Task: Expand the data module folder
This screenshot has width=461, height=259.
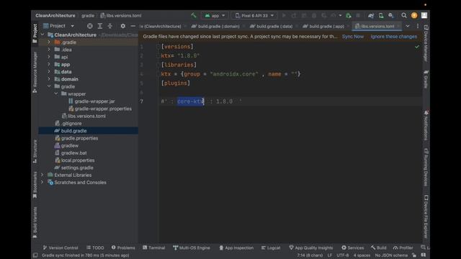Action: tap(49, 72)
